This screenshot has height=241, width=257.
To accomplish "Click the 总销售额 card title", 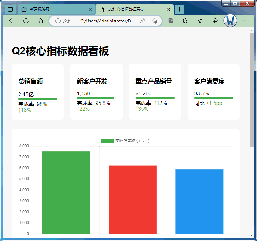I will click(x=31, y=81).
